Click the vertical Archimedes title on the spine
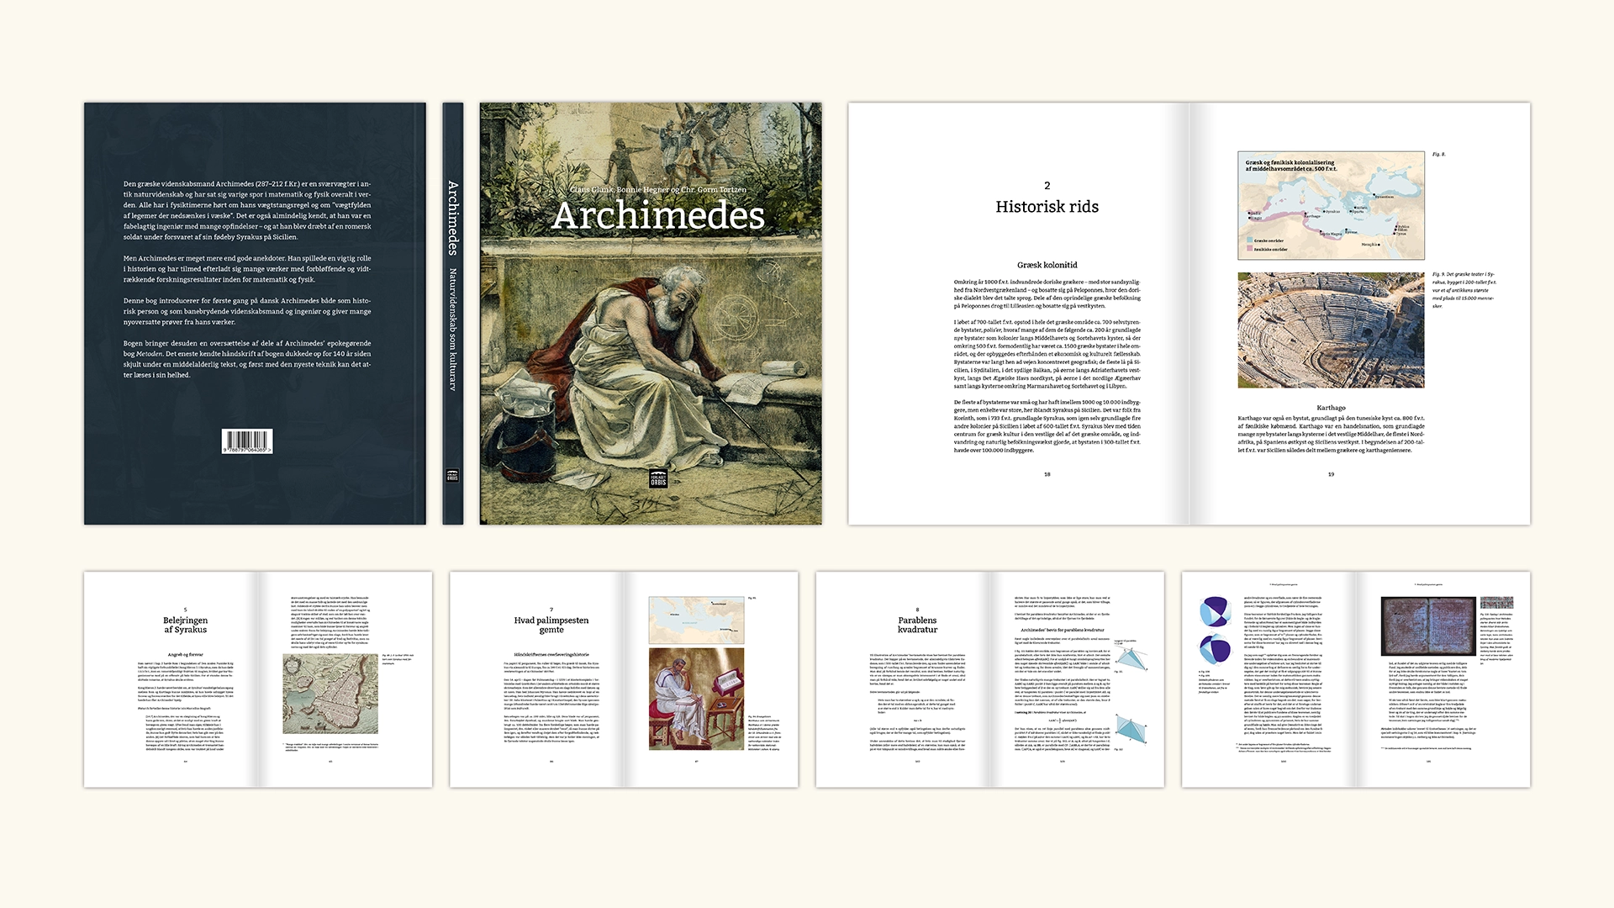 point(452,218)
